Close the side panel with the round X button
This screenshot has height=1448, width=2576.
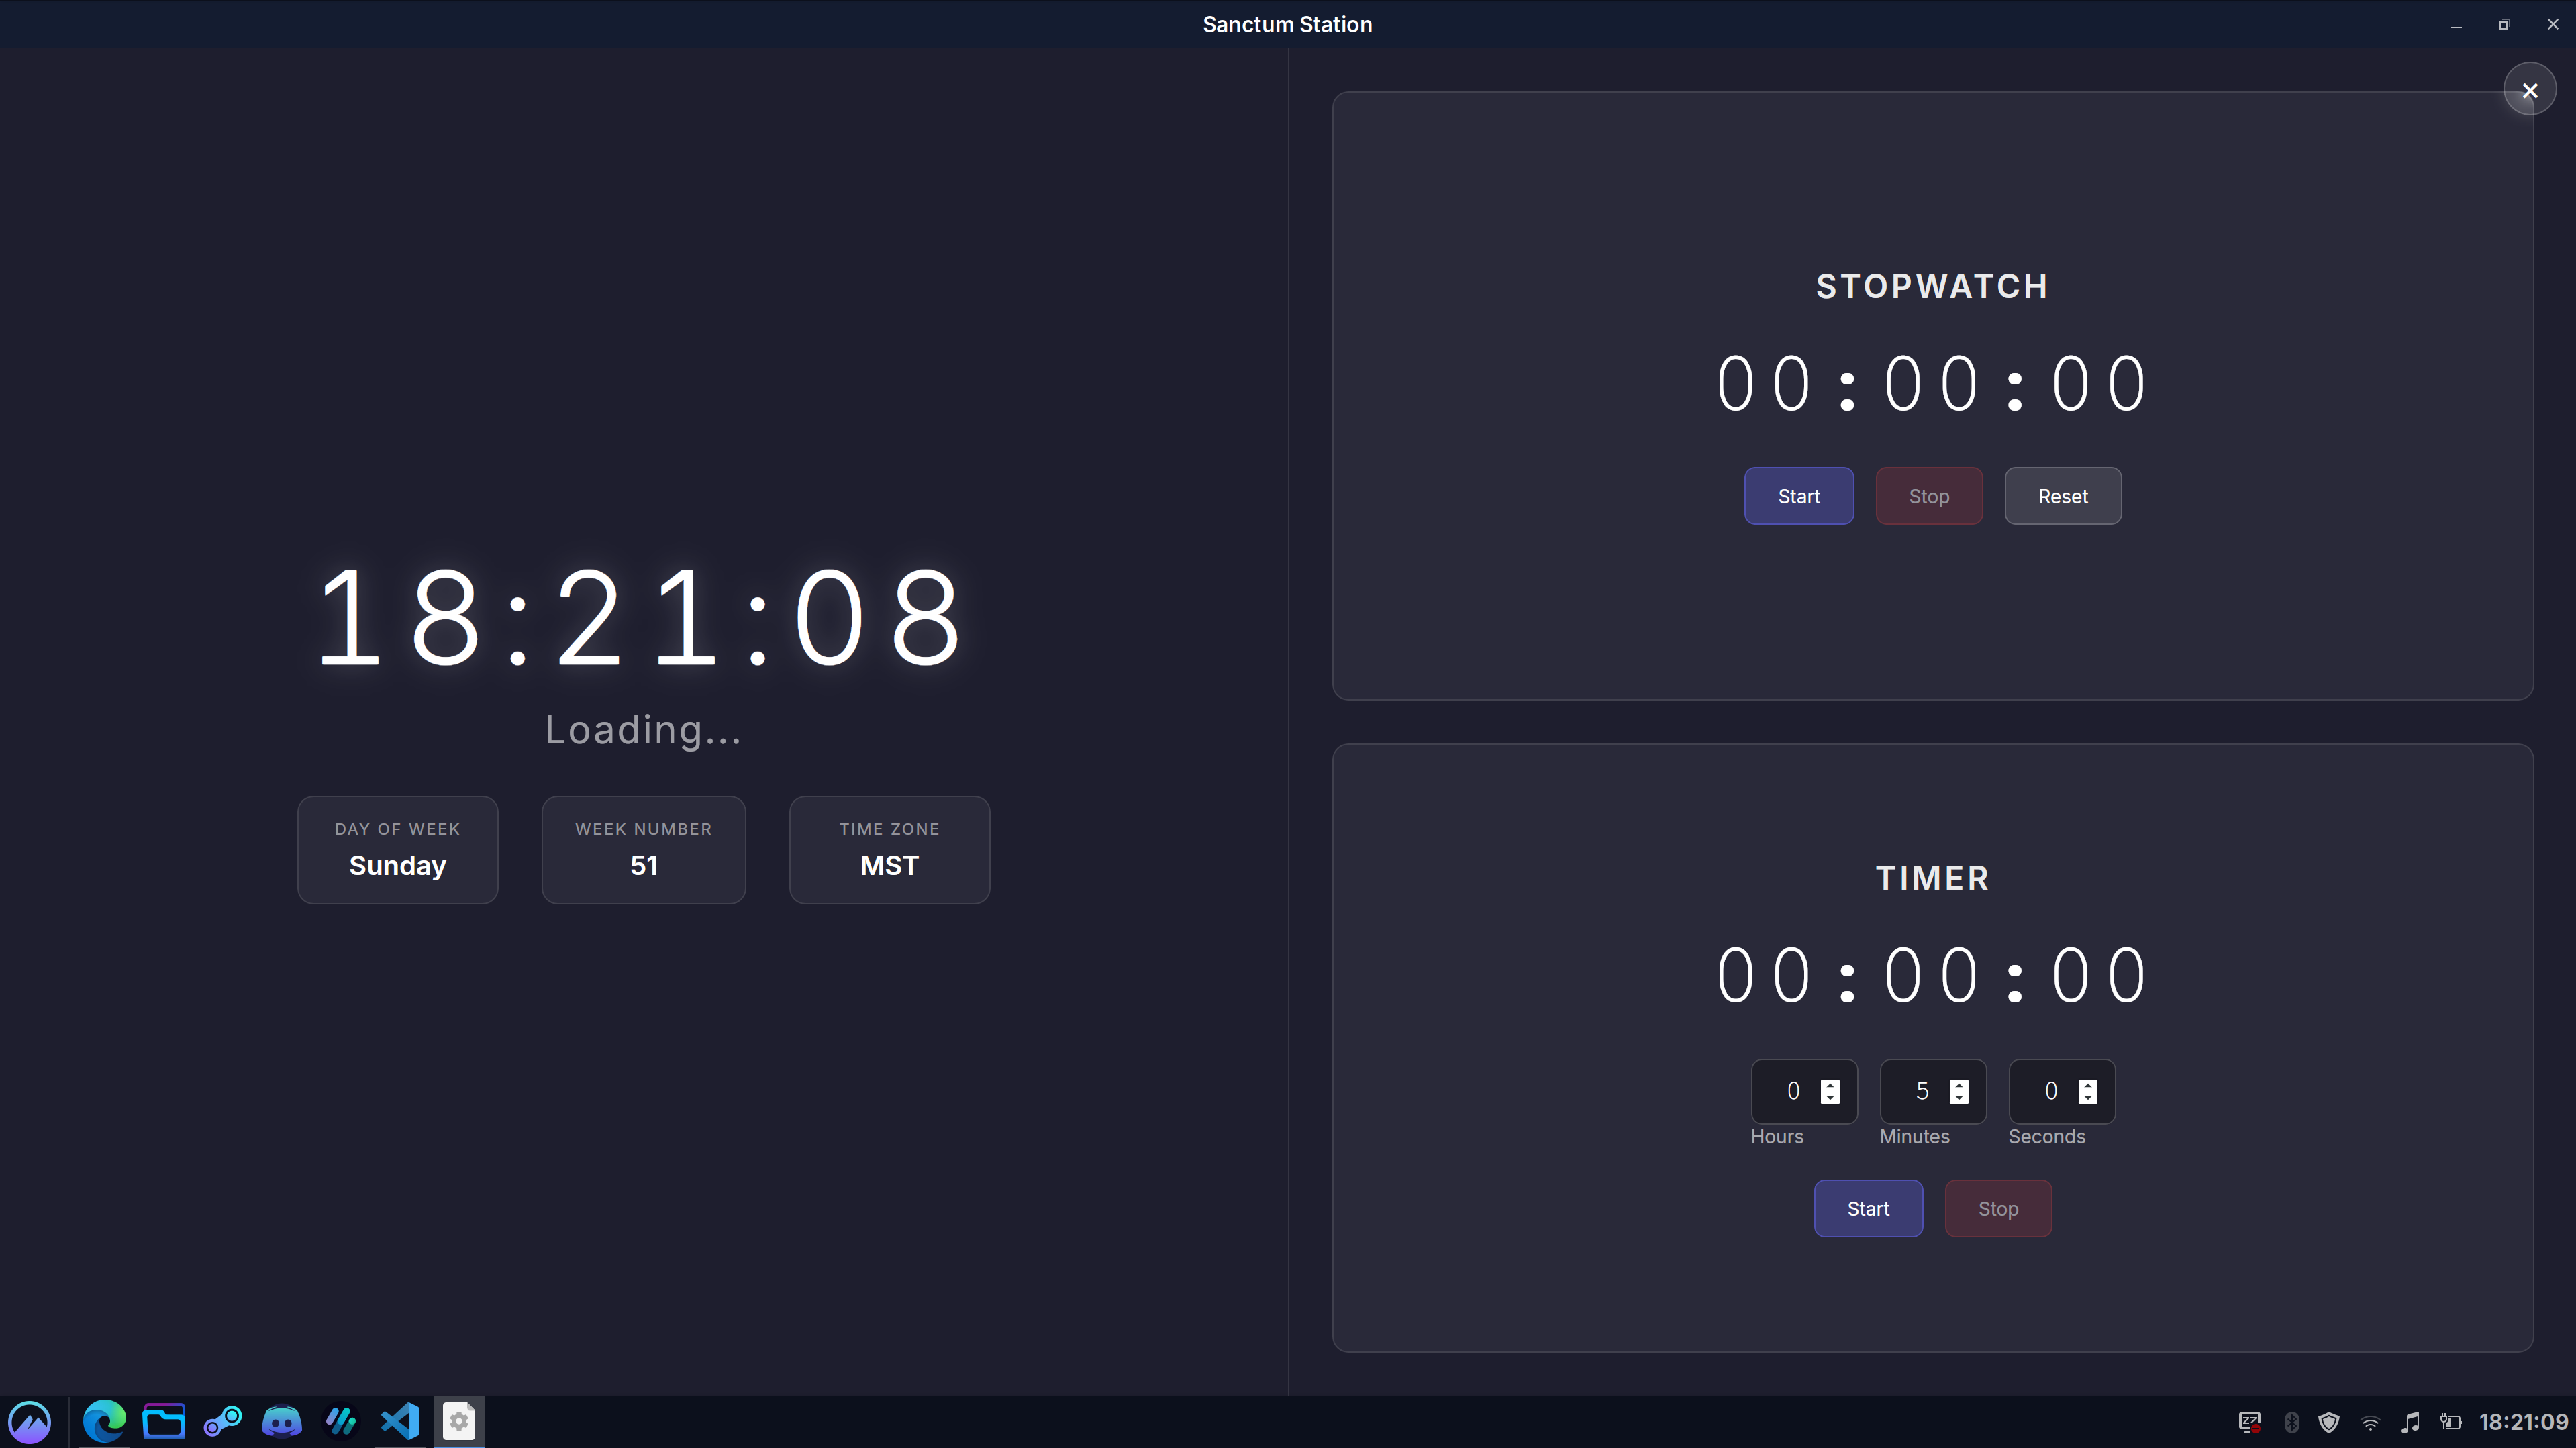[x=2529, y=90]
